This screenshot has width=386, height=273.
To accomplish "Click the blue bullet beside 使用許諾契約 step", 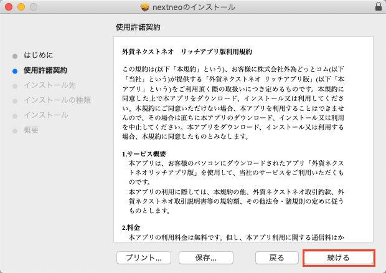I will point(15,70).
